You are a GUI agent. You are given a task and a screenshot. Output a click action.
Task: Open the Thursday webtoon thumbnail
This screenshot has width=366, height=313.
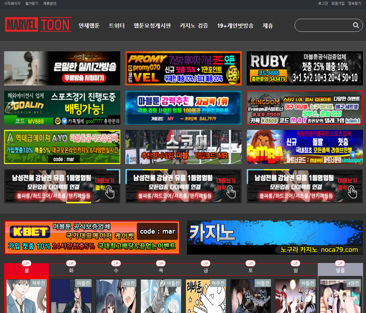pyautogui.click(x=161, y=296)
